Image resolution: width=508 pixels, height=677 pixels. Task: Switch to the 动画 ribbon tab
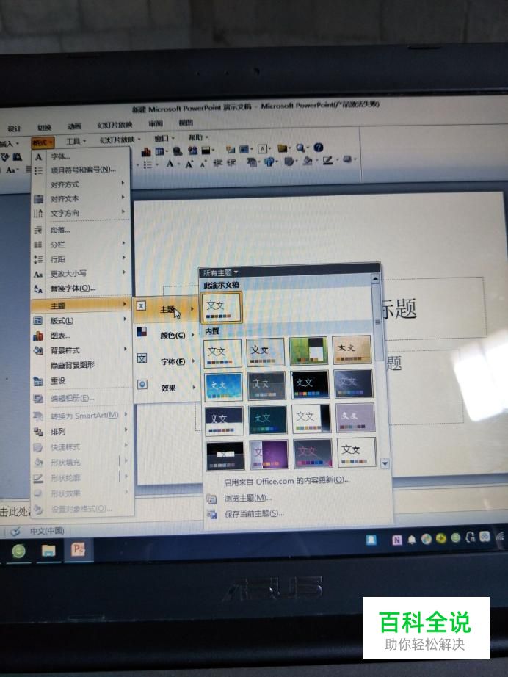(x=74, y=126)
